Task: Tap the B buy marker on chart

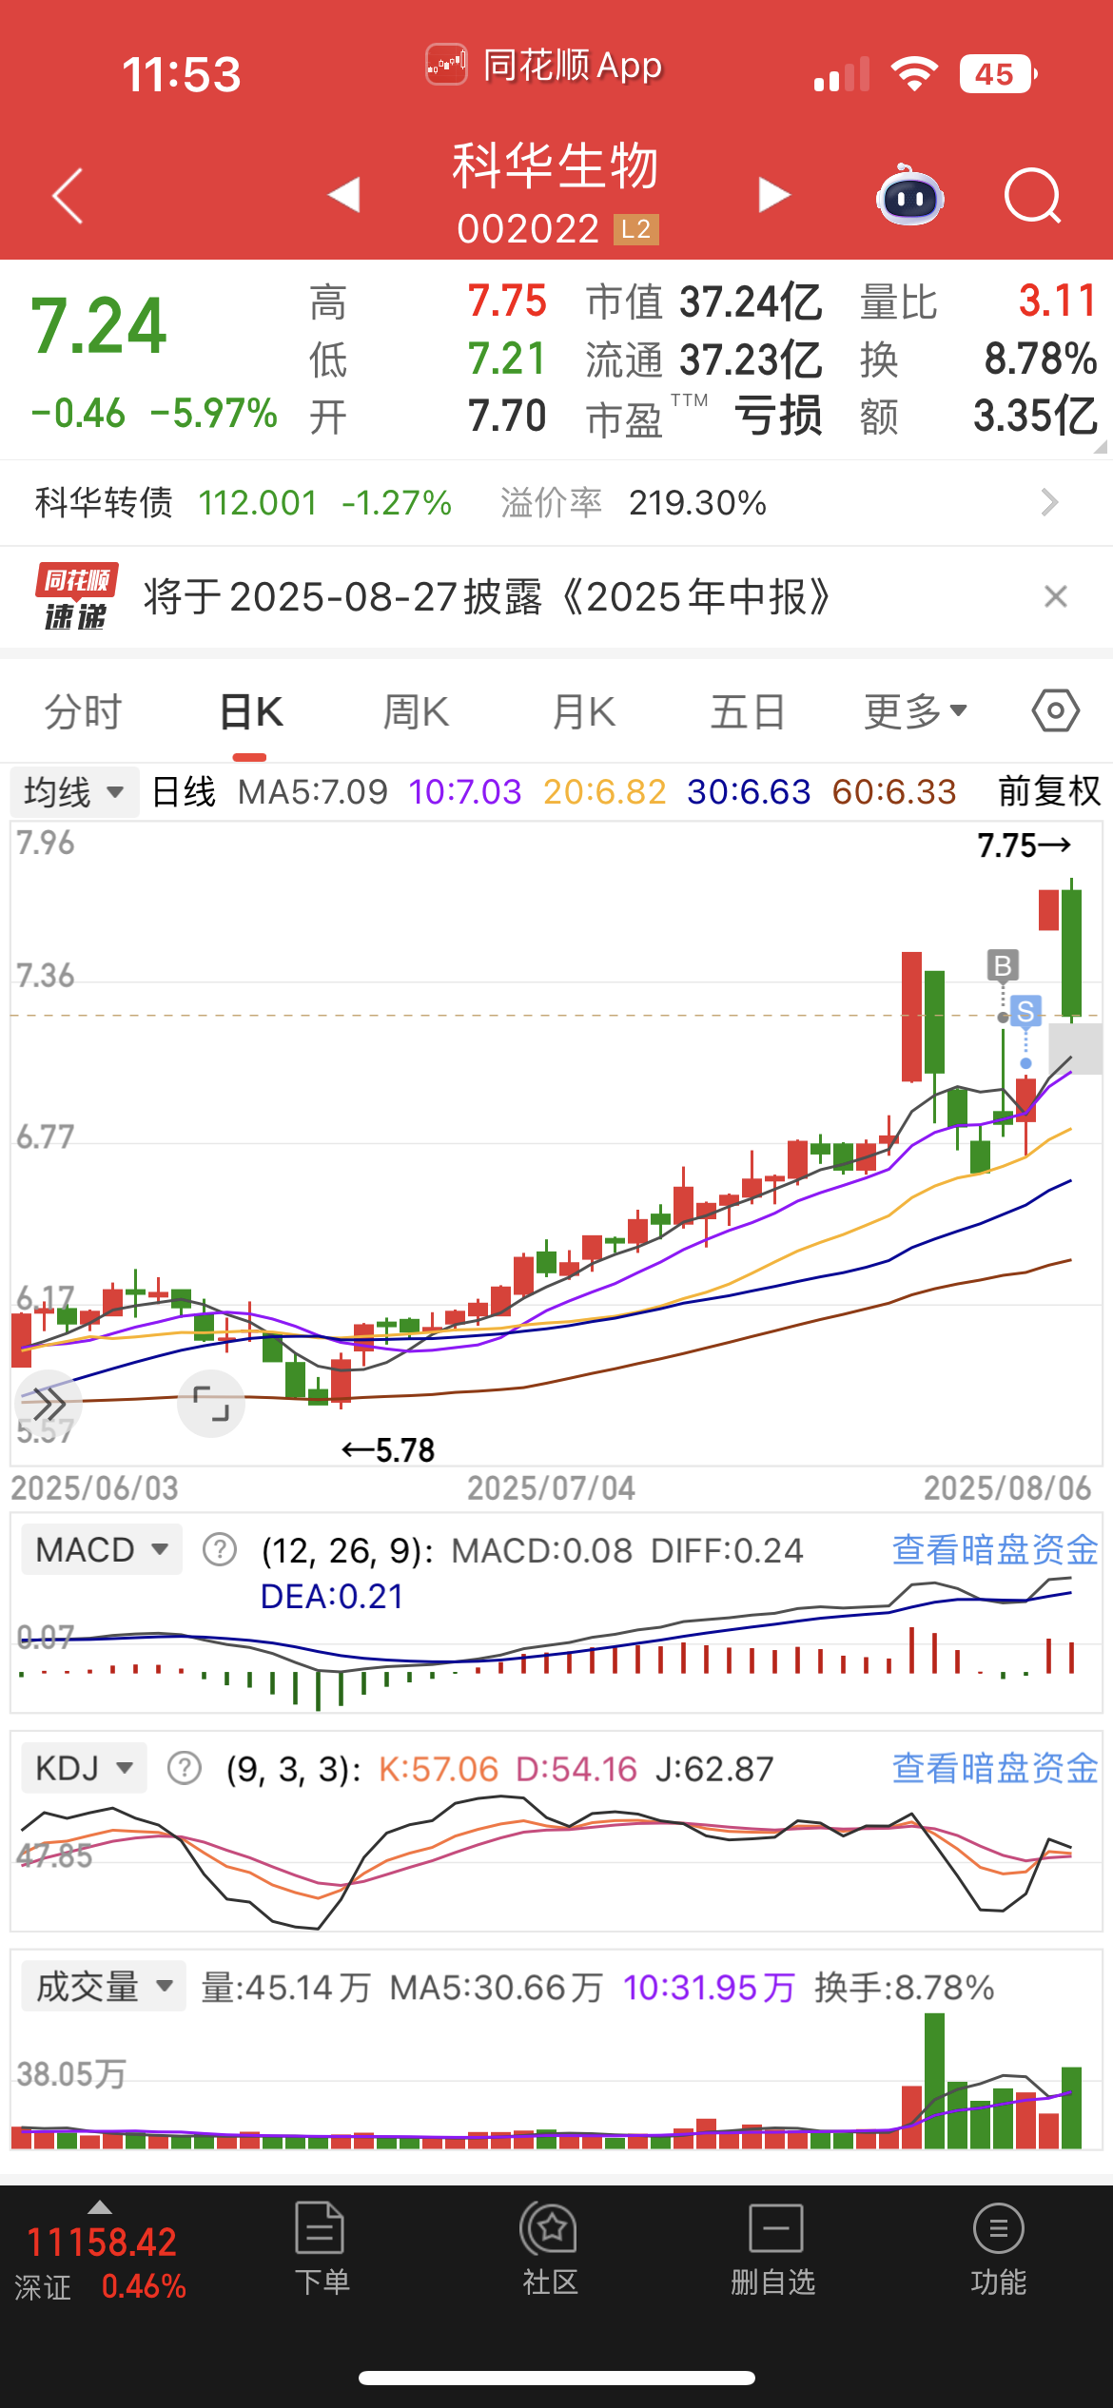Action: point(1003,966)
